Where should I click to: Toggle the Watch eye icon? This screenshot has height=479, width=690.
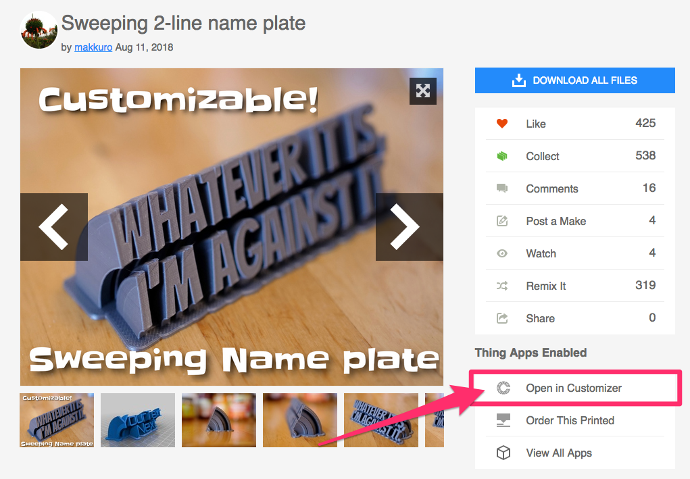tap(502, 253)
